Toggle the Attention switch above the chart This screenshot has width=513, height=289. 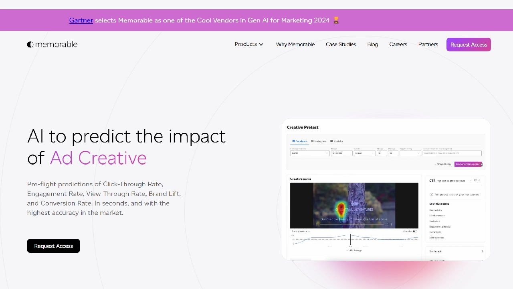(x=415, y=231)
